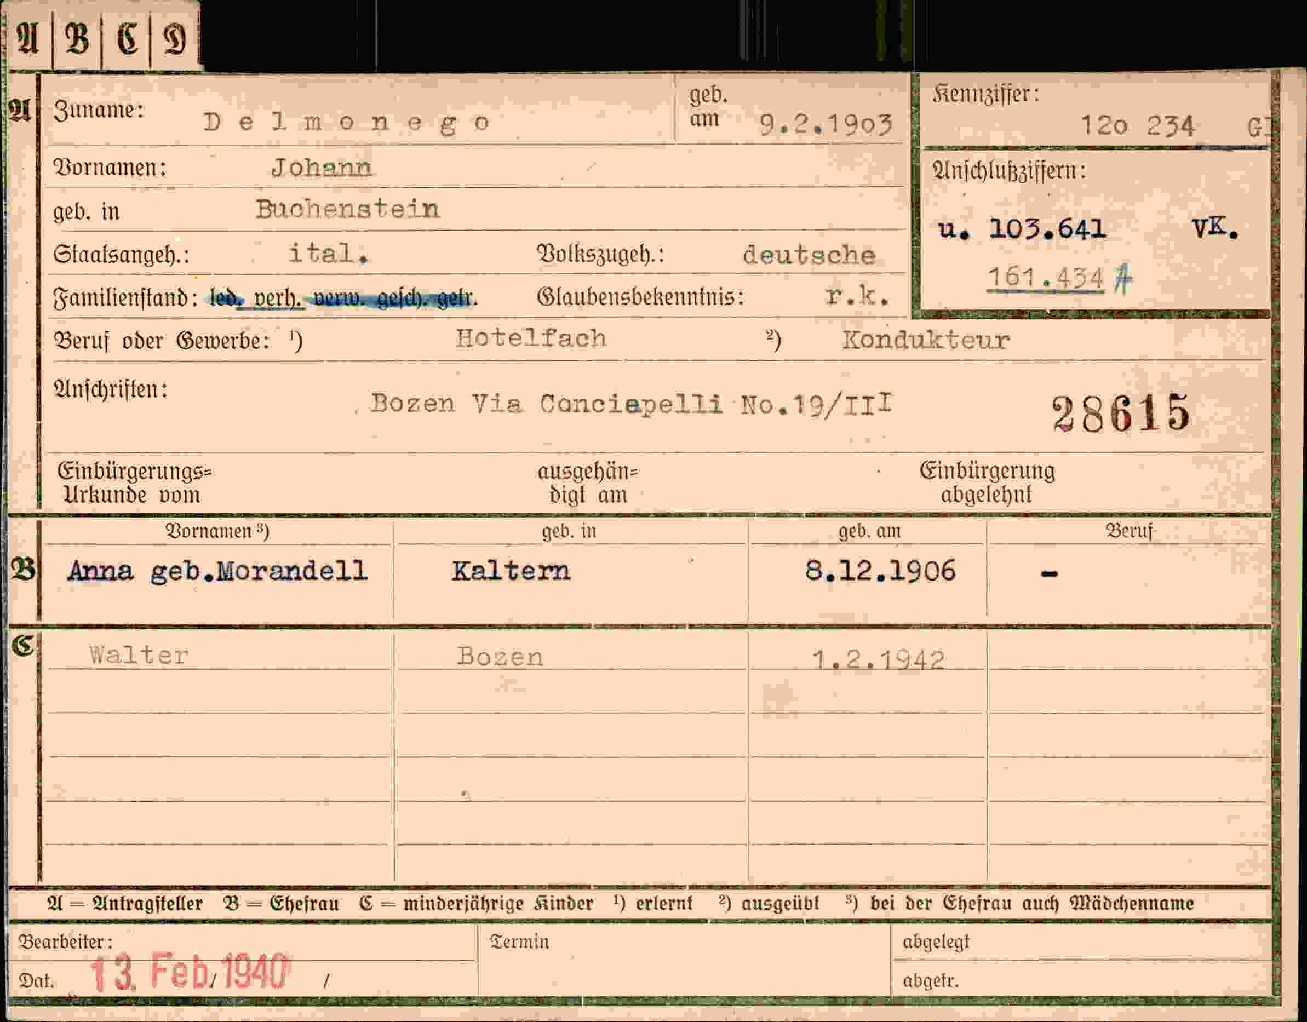Click the 'abgefr.' label

(x=931, y=981)
